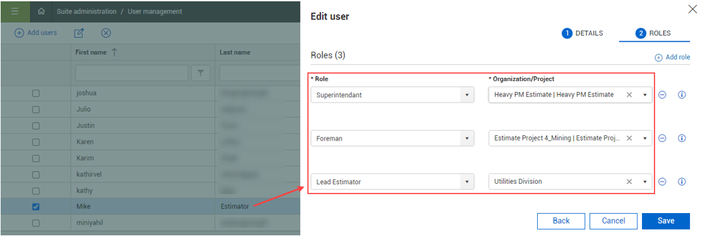The image size is (703, 236).
Task: Click the Mike first name cell
Action: [x=142, y=207]
